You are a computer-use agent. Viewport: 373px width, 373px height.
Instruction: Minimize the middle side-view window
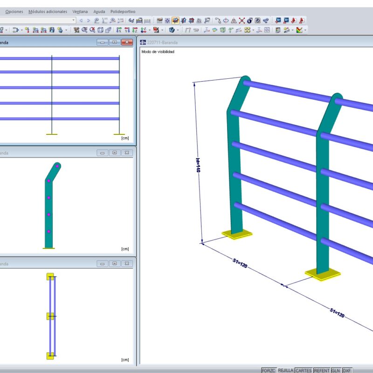click(x=102, y=153)
